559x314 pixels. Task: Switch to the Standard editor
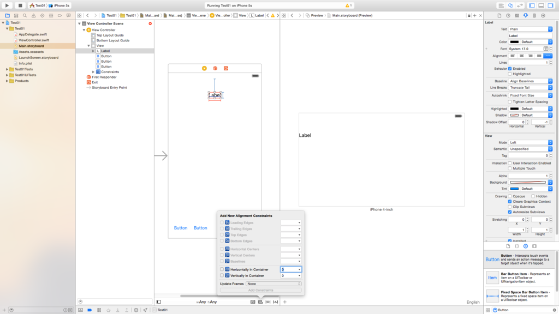pyautogui.click(x=501, y=5)
